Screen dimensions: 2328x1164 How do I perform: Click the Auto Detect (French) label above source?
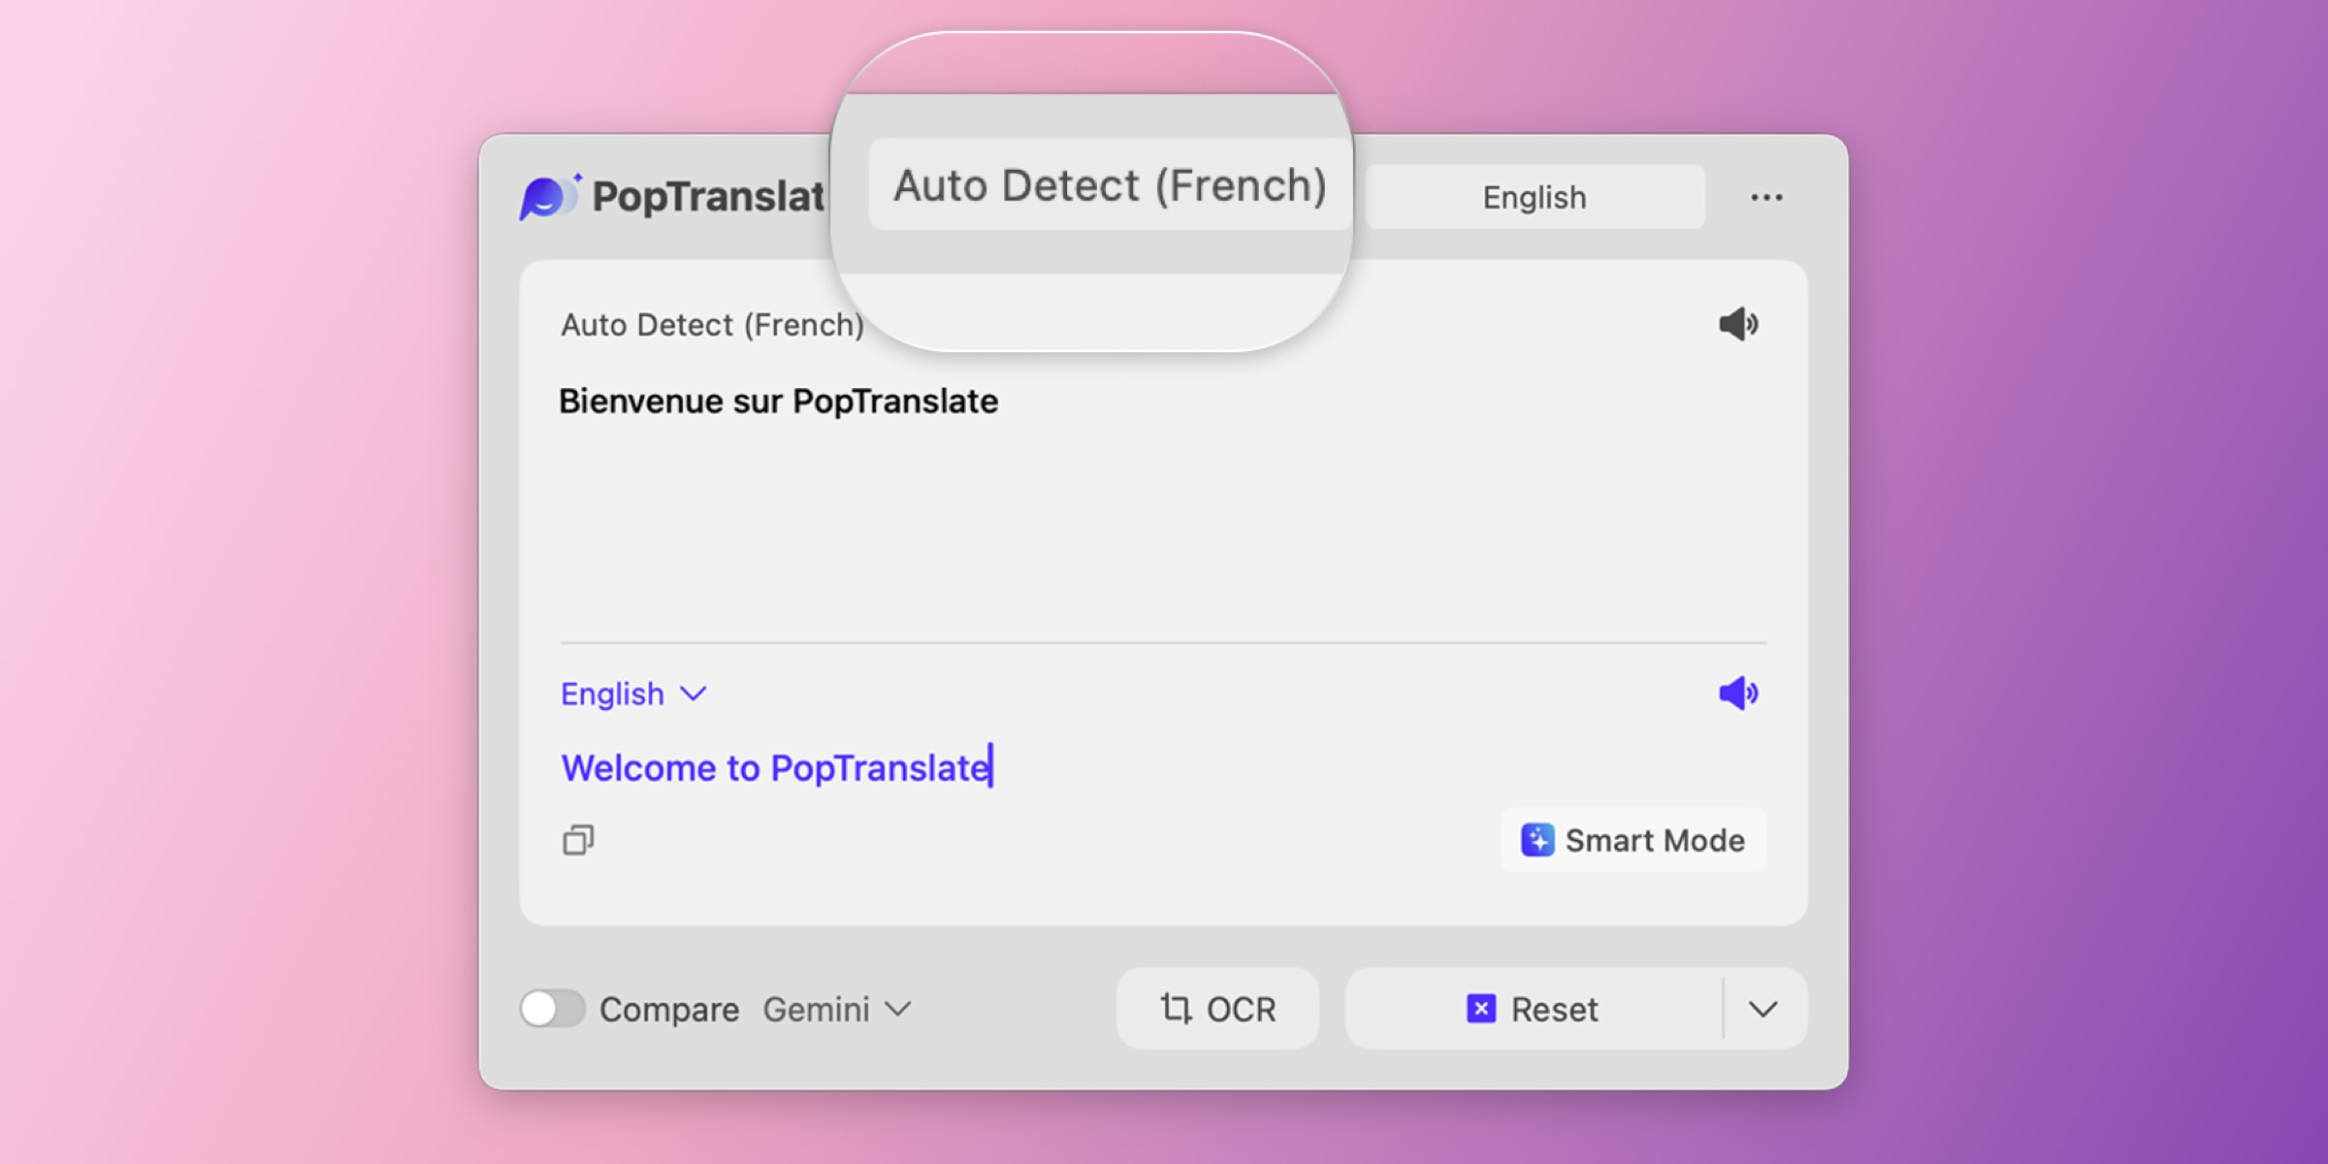pyautogui.click(x=712, y=325)
